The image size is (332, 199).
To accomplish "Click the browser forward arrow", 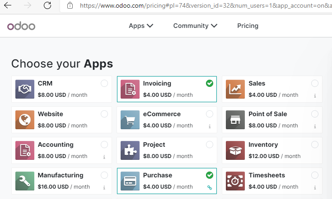I will (28, 5).
